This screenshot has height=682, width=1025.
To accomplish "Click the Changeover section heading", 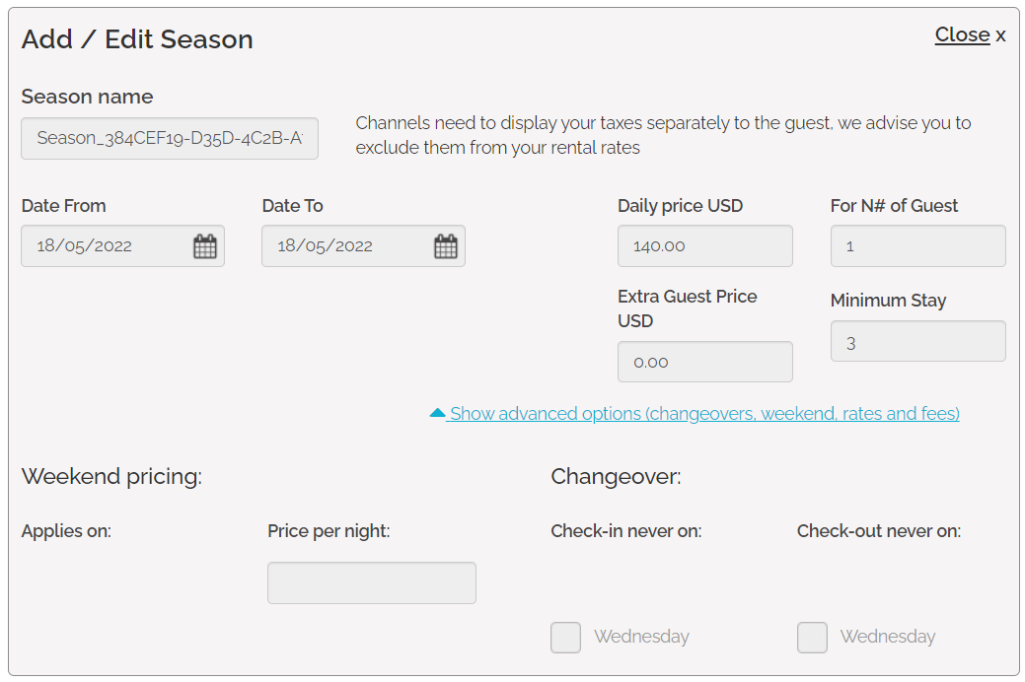I will (x=616, y=477).
